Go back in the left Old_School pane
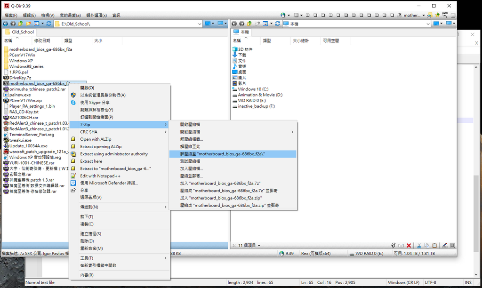Image resolution: width=482 pixels, height=288 pixels. (6, 24)
